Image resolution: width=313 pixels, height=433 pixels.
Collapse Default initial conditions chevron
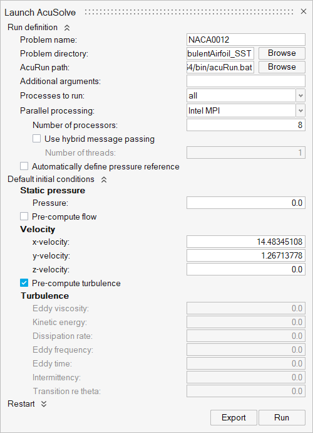pos(104,179)
